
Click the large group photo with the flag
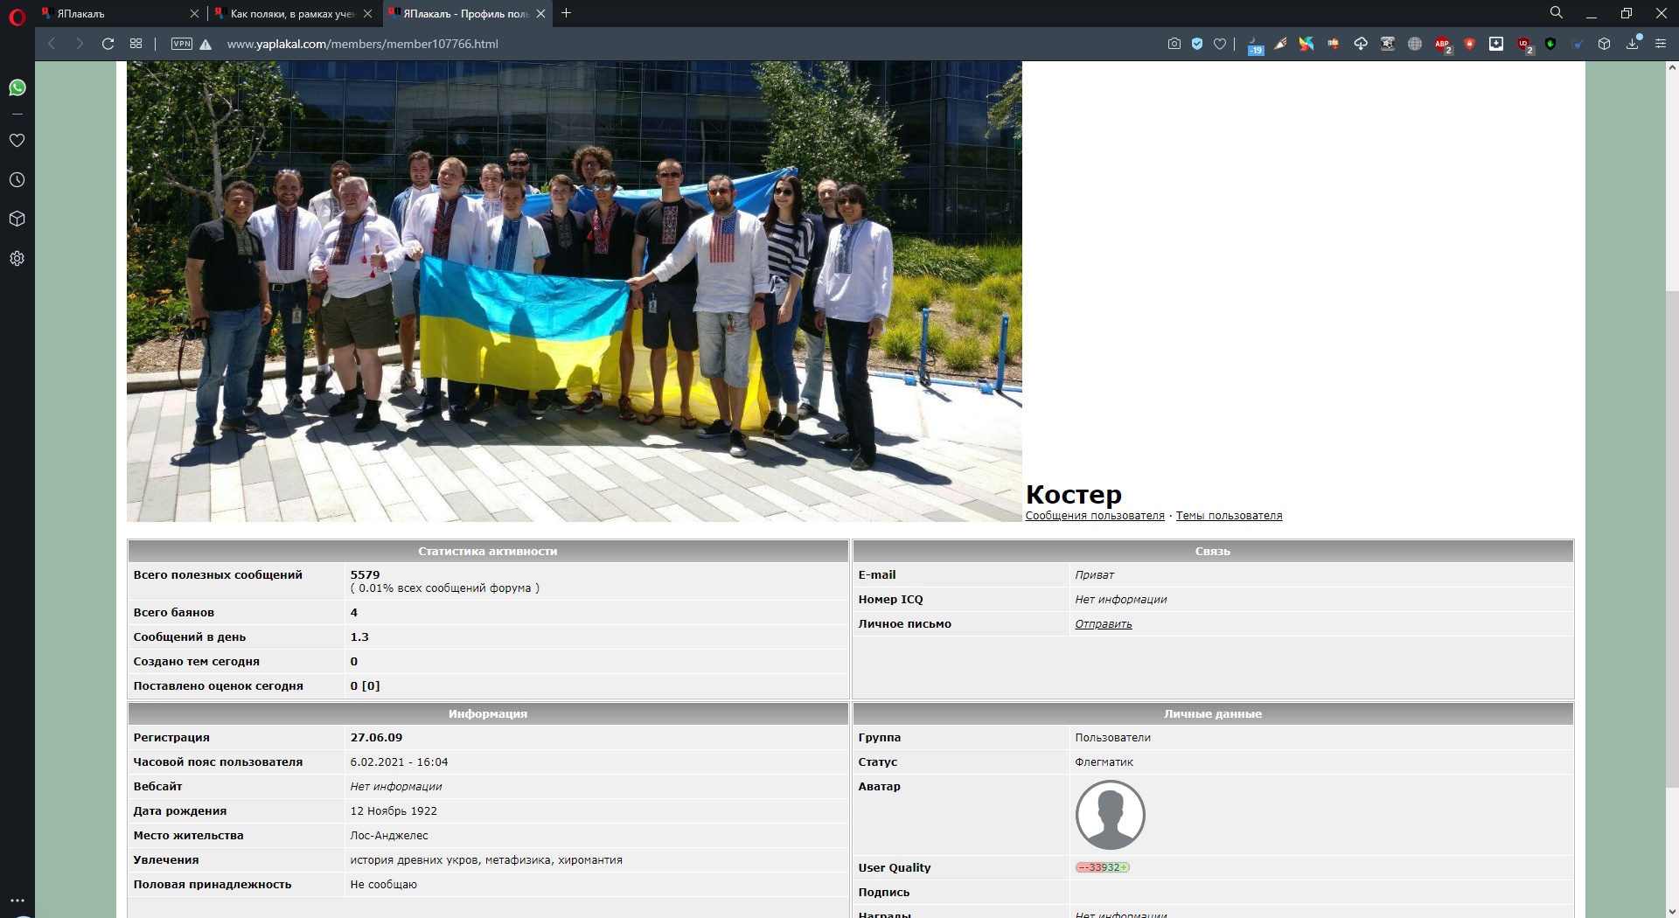click(x=575, y=291)
